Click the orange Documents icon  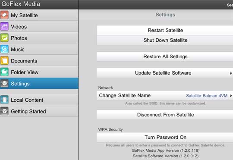pyautogui.click(x=4, y=61)
